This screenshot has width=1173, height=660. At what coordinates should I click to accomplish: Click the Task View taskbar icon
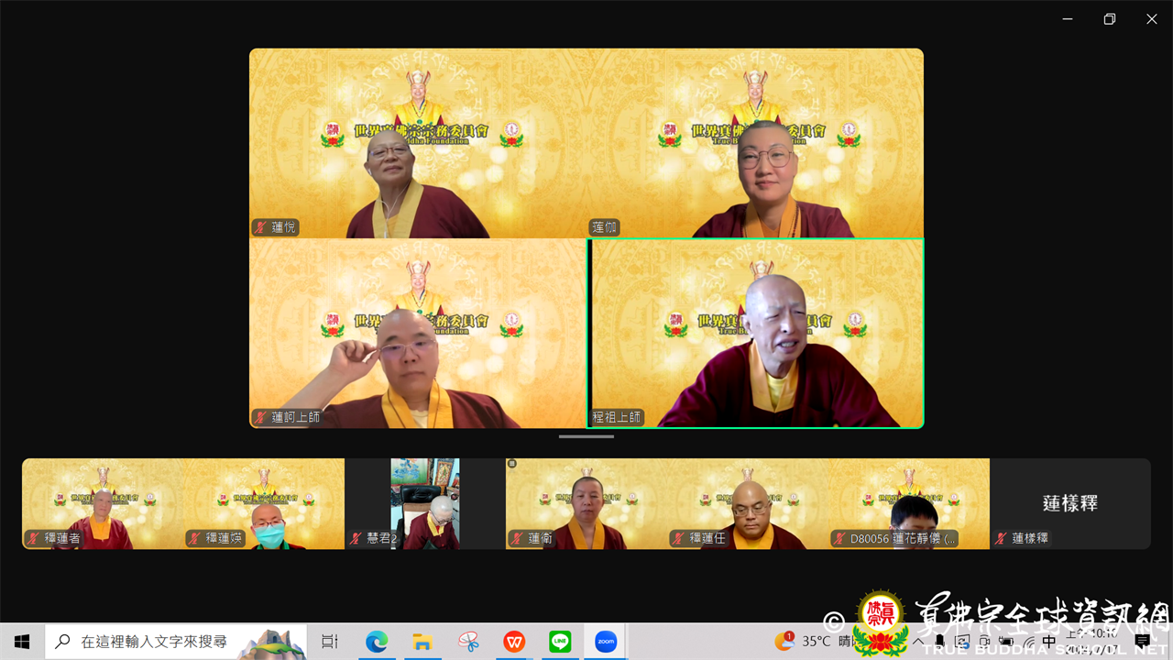point(330,642)
